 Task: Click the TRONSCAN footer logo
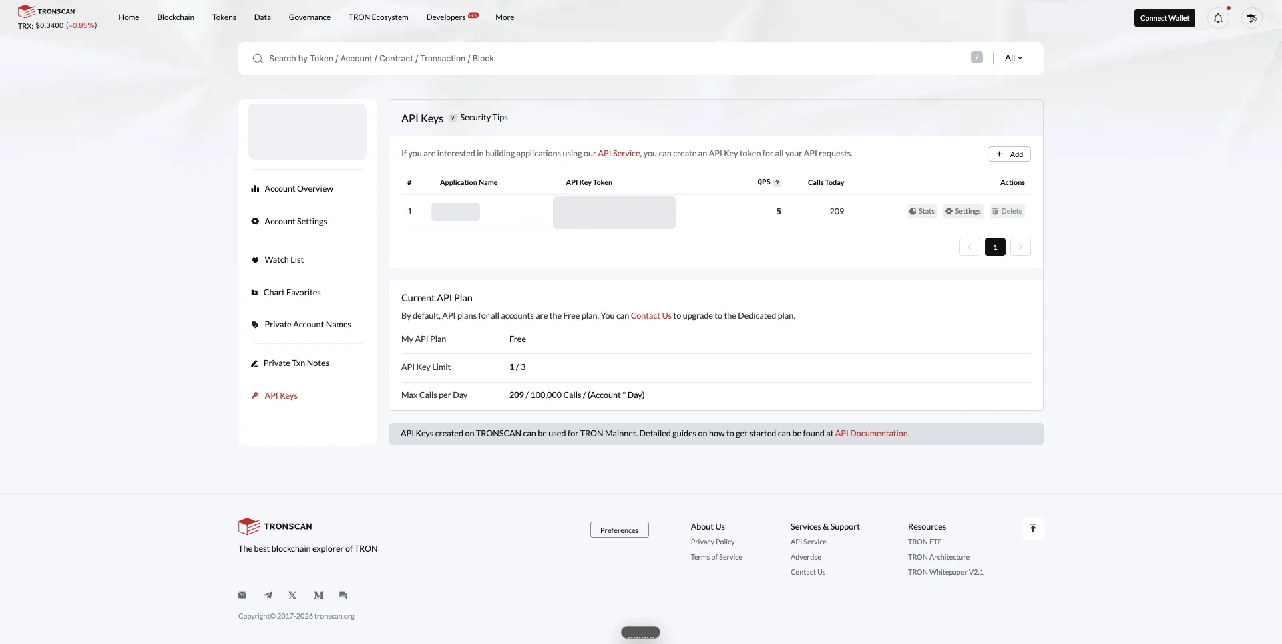click(x=275, y=526)
